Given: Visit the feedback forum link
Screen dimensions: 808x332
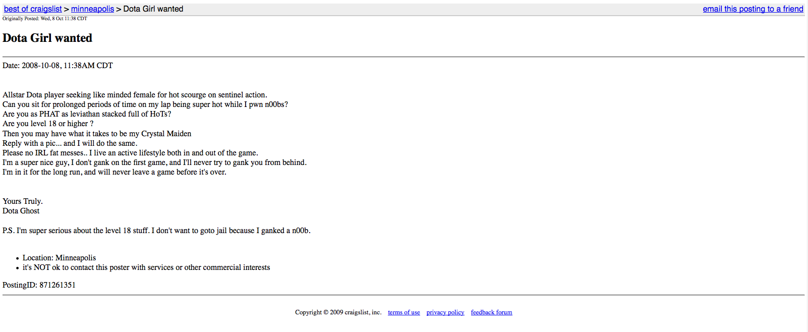Looking at the screenshot, I should [492, 312].
